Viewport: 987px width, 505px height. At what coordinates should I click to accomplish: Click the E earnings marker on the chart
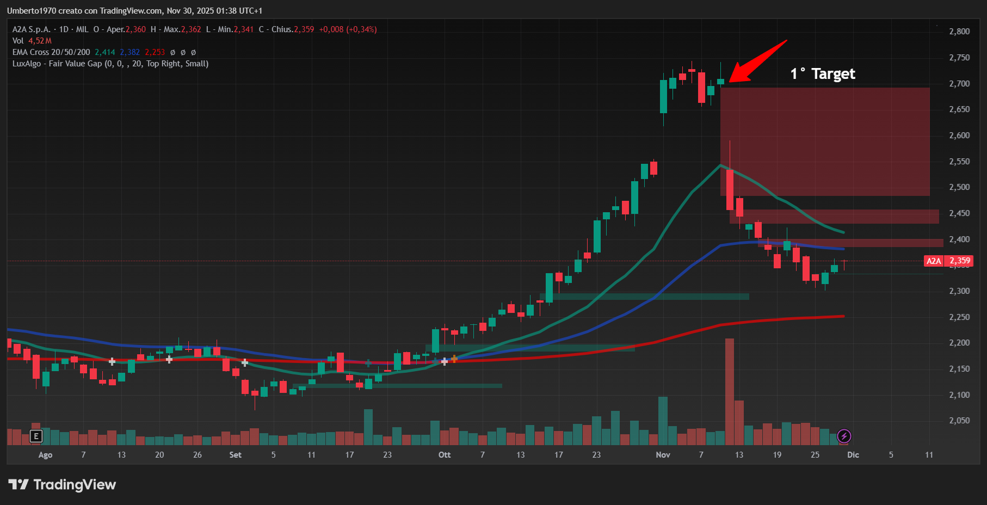coord(36,436)
